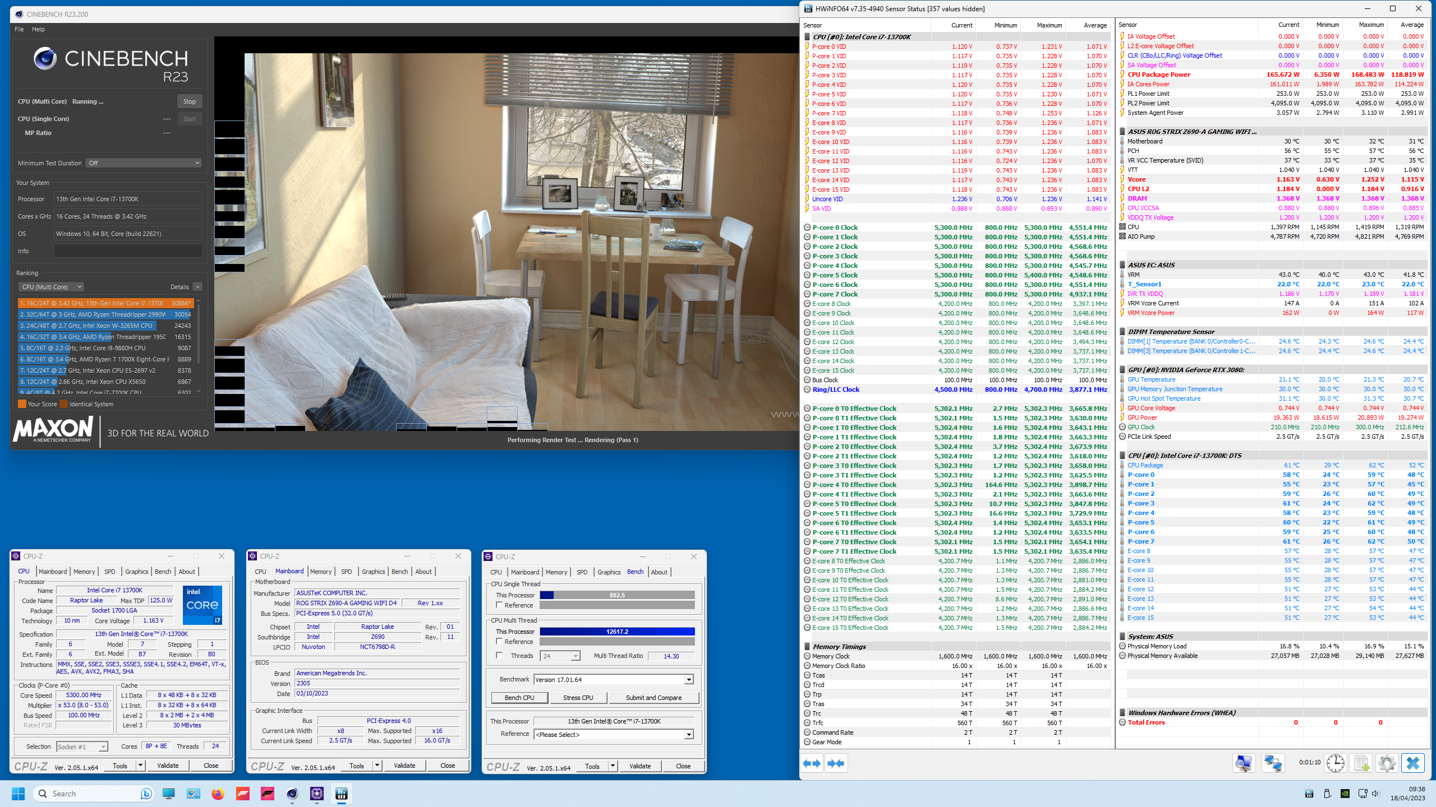1436x807 pixels.
Task: Click Windows taskbar Search box
Action: coord(93,794)
